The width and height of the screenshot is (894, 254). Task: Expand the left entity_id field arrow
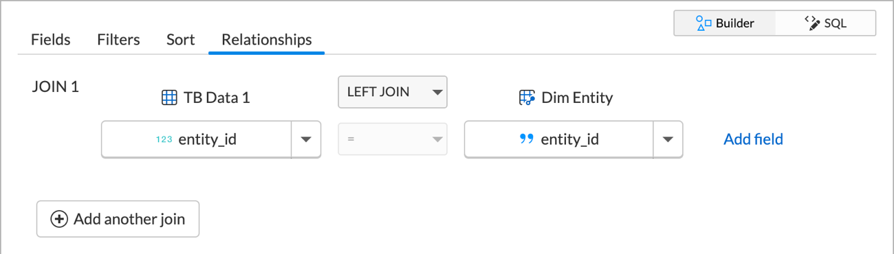[306, 139]
